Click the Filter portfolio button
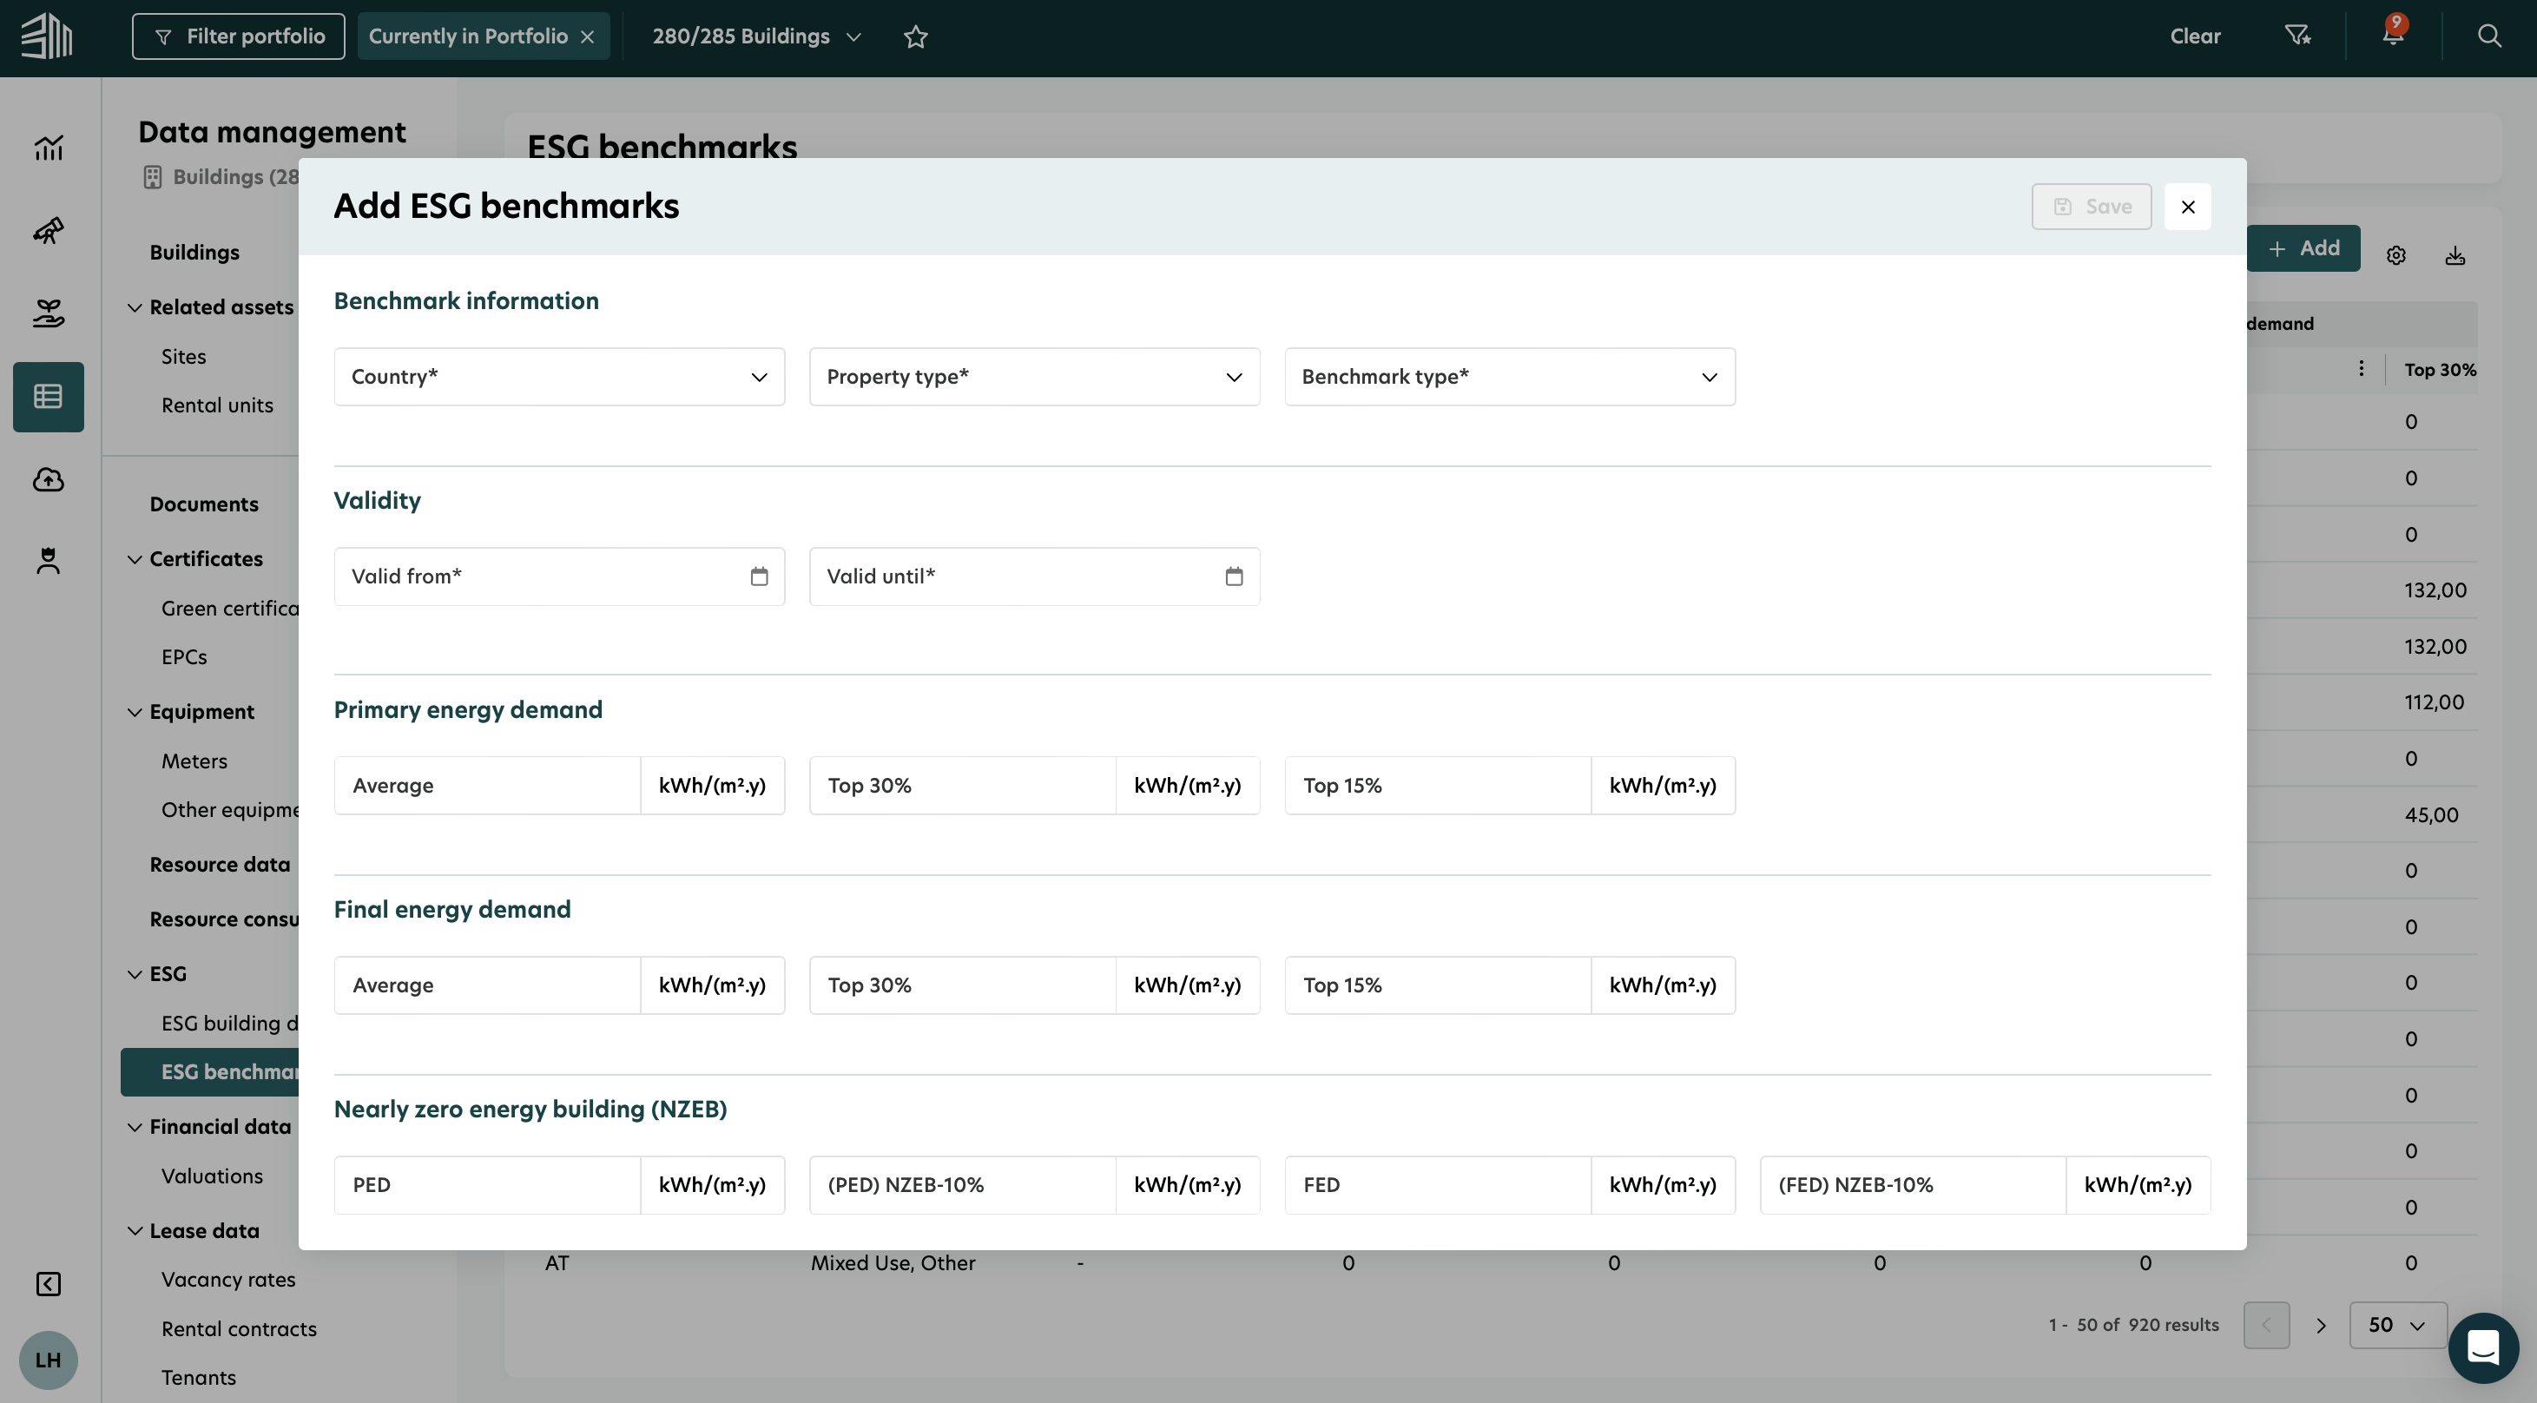 pos(239,36)
